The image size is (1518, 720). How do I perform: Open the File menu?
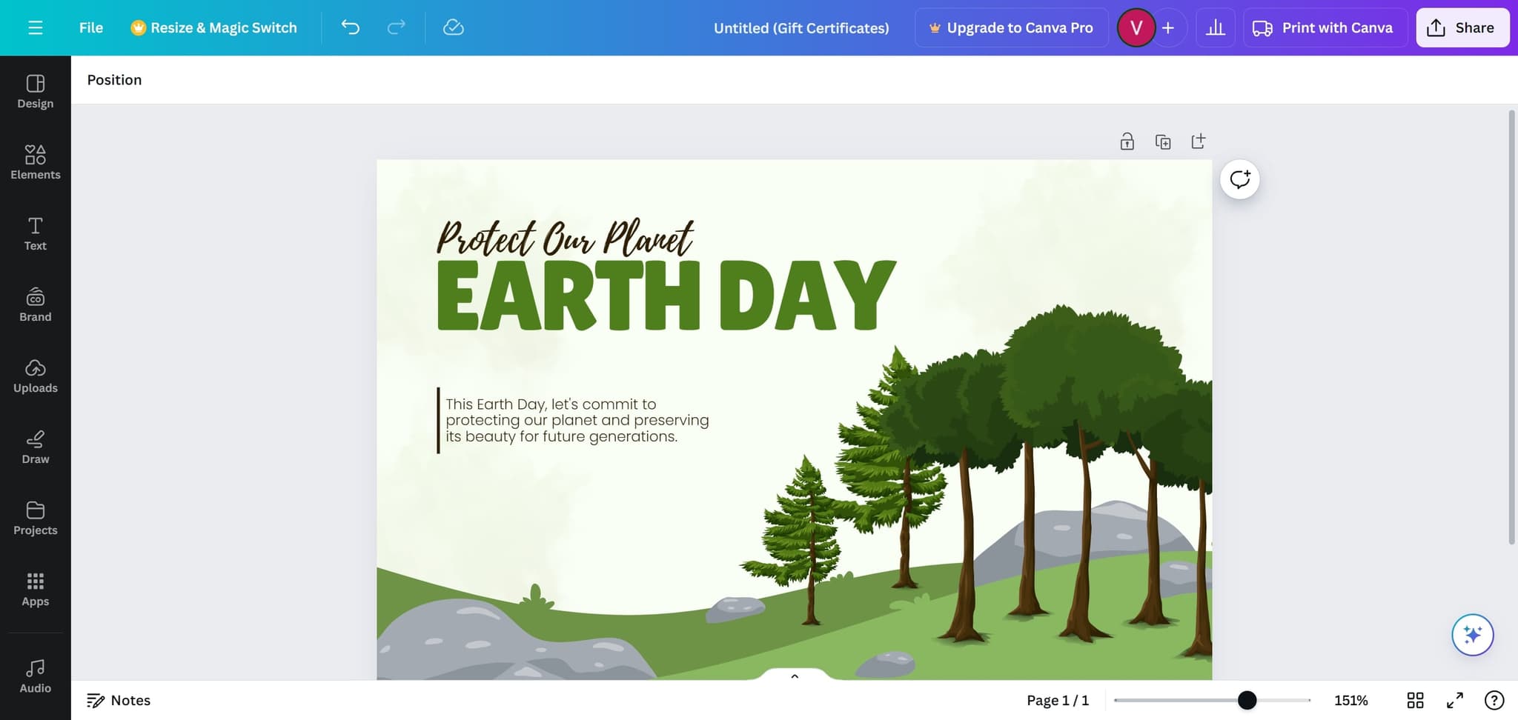(x=90, y=27)
